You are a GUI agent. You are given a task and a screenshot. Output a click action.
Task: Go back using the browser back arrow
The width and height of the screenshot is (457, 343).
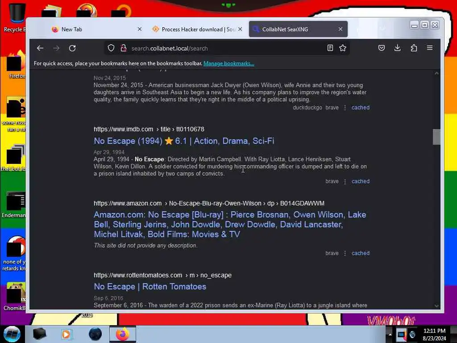click(40, 48)
